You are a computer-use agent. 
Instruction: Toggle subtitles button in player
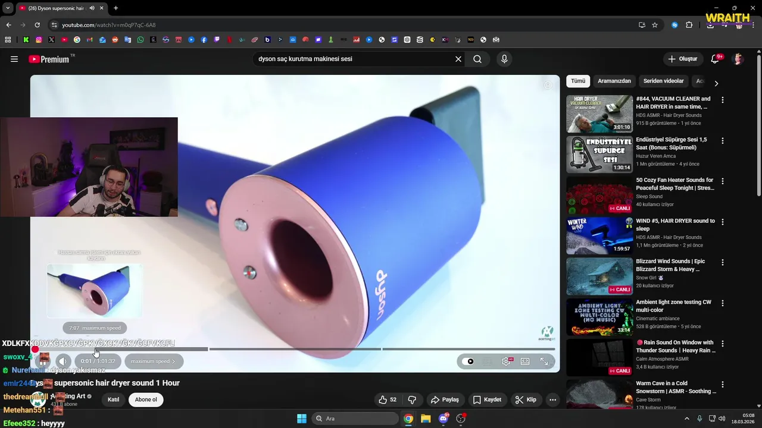pyautogui.click(x=487, y=361)
